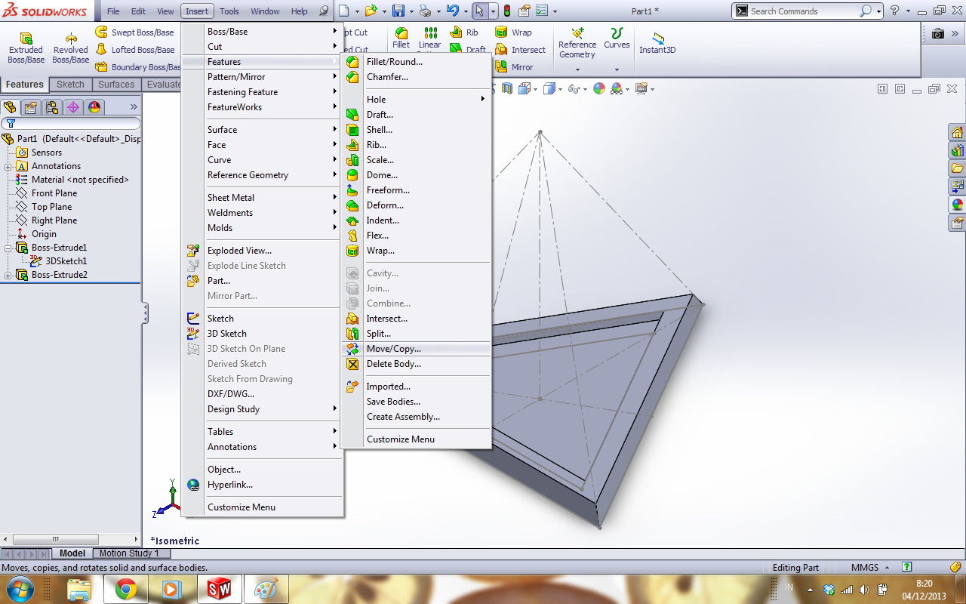Click the Select cursor tool icon
966x604 pixels.
479,11
